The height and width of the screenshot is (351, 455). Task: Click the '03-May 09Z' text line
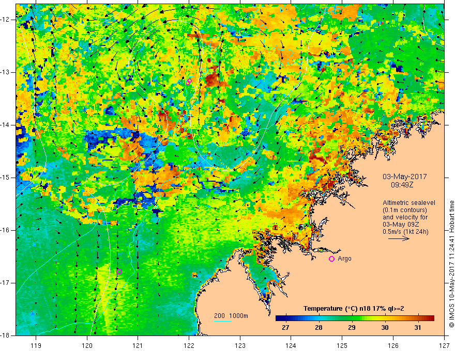(x=401, y=225)
